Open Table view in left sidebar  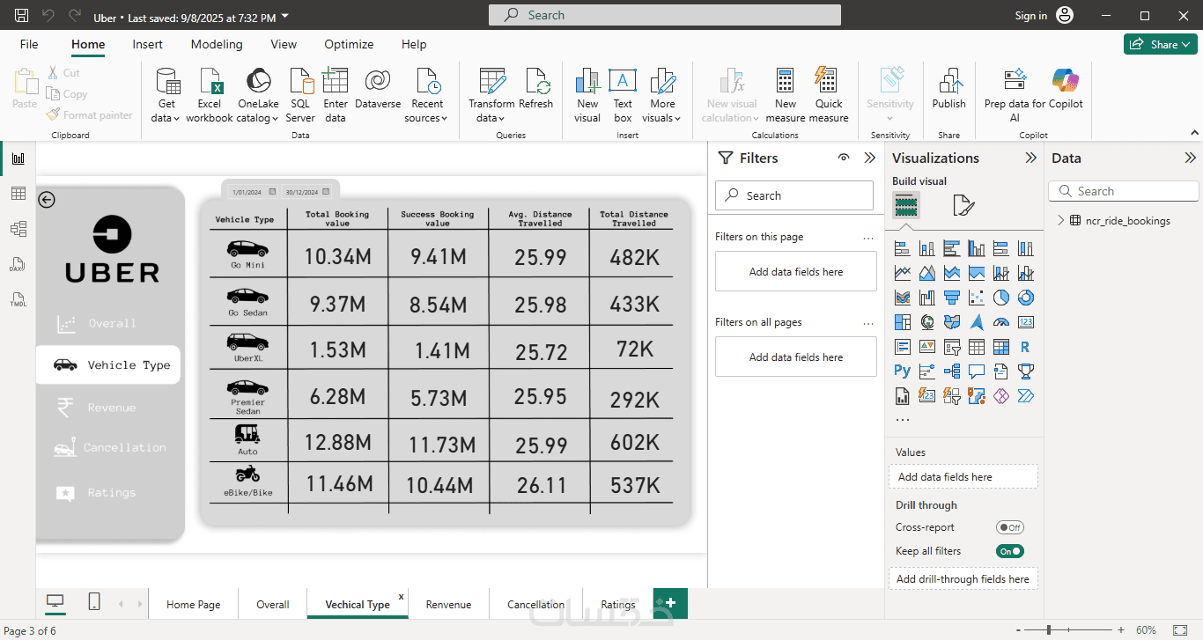coord(18,194)
